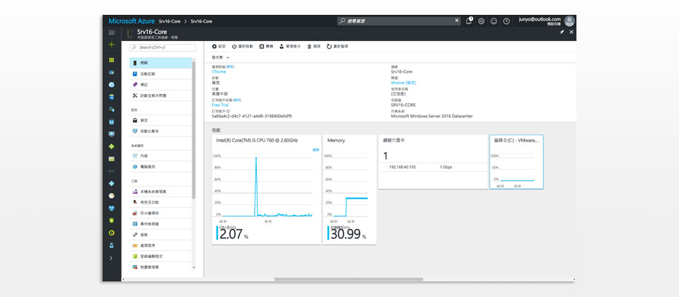Click the green plus New resource icon
Viewport: 679px width, 297px height.
point(112,45)
